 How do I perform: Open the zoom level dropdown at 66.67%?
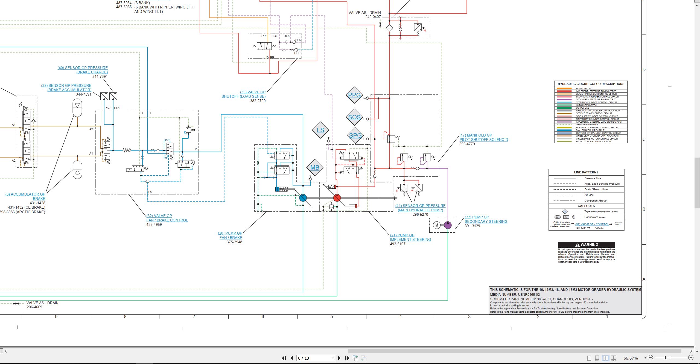point(645,358)
